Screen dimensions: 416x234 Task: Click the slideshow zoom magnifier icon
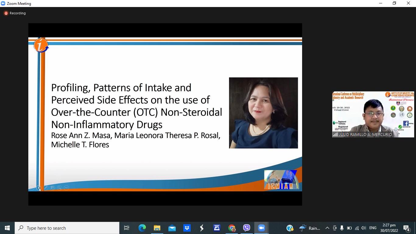(59, 188)
